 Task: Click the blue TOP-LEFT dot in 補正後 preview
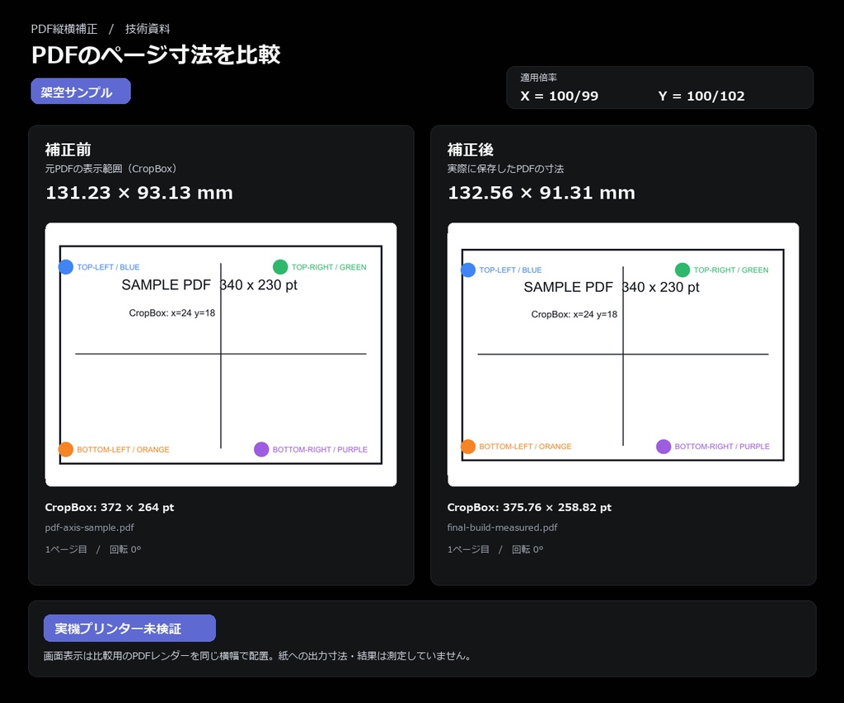coord(468,269)
